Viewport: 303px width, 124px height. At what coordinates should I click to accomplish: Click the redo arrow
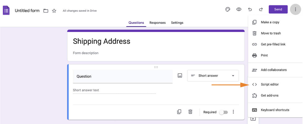261,10
